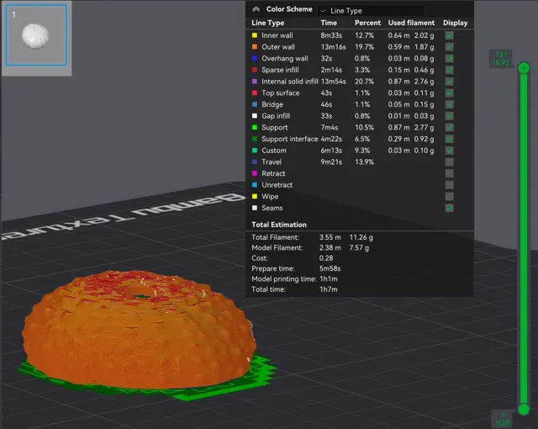Enable Wipe display checkbox

[x=449, y=196]
